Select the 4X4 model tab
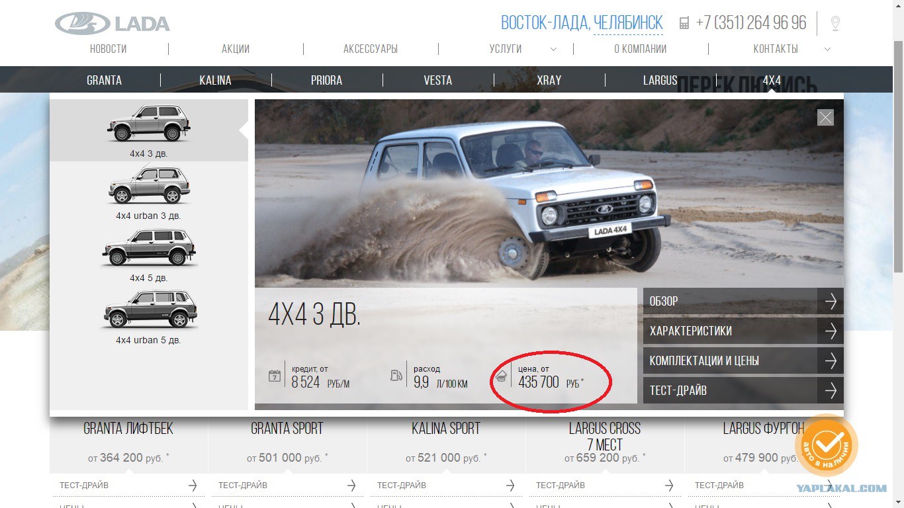This screenshot has width=904, height=508. point(772,80)
